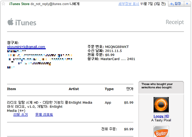Show details via 세부정보 표시 link
Screen dimensions: 192x137
pos(129,4)
